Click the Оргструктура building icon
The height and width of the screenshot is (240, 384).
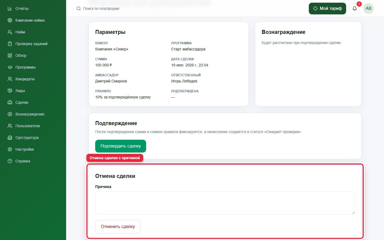click(x=10, y=138)
